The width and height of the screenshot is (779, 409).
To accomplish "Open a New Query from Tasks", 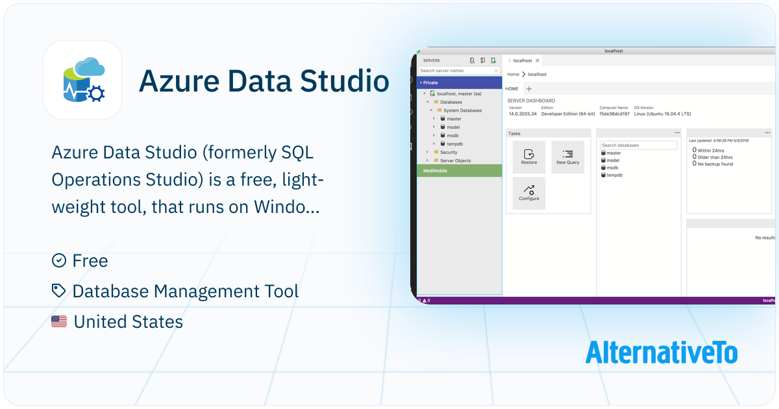I will 568,157.
